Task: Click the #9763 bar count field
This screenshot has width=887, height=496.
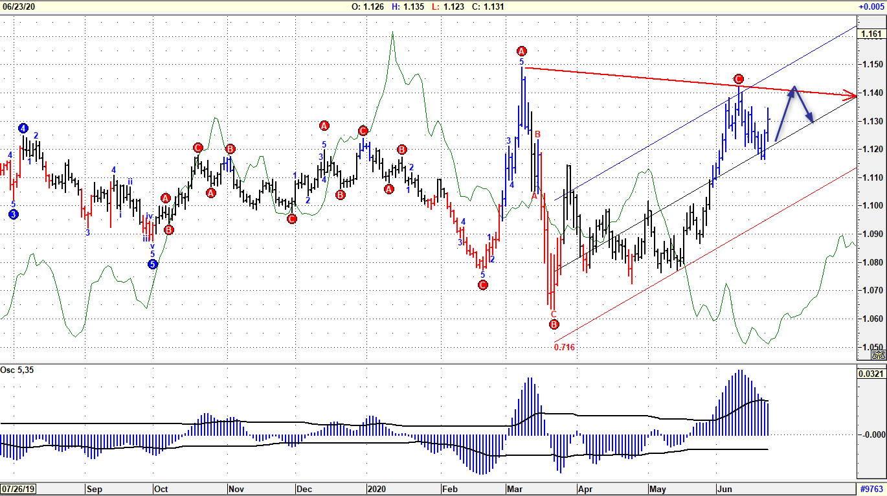Action: pyautogui.click(x=871, y=490)
